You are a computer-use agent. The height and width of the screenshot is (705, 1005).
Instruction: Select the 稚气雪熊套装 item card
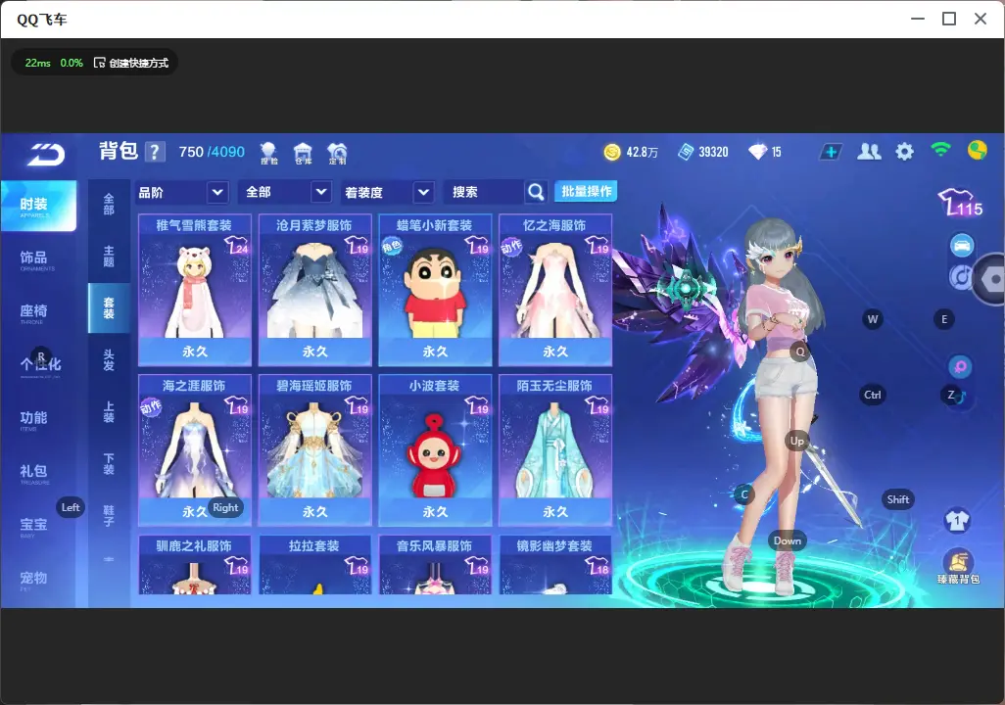coord(195,290)
